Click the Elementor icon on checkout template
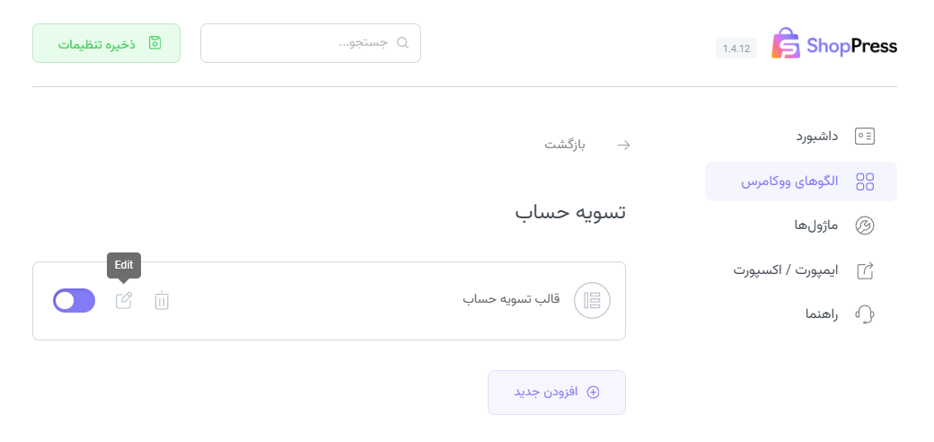Viewport: 934px width, 442px height. coord(592,300)
